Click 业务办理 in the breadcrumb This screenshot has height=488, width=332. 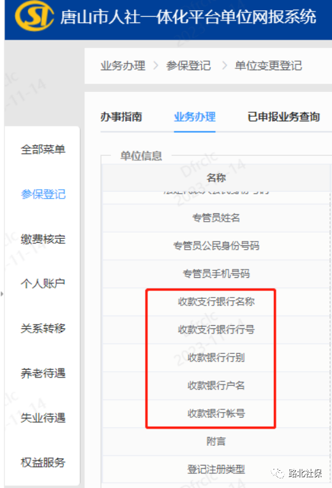click(x=123, y=66)
